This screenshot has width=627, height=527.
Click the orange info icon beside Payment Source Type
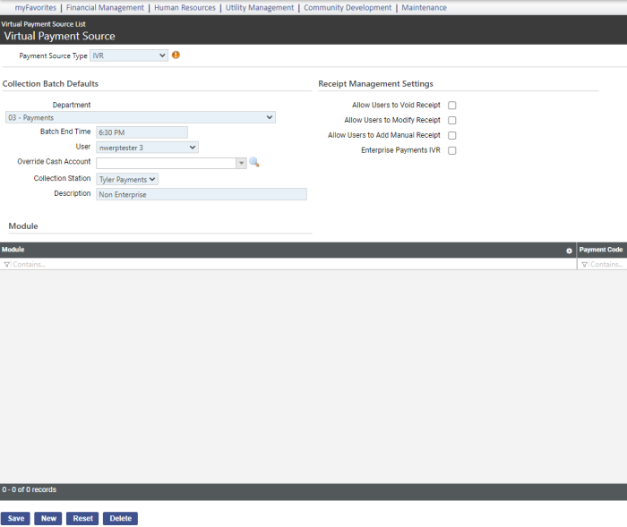pos(176,55)
